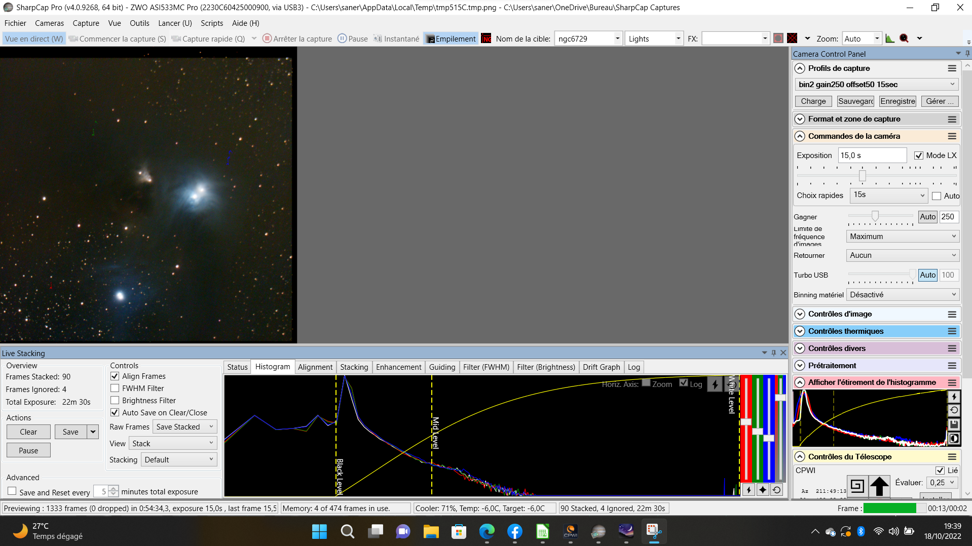
Task: Open the View Stack dropdown
Action: [x=173, y=444]
